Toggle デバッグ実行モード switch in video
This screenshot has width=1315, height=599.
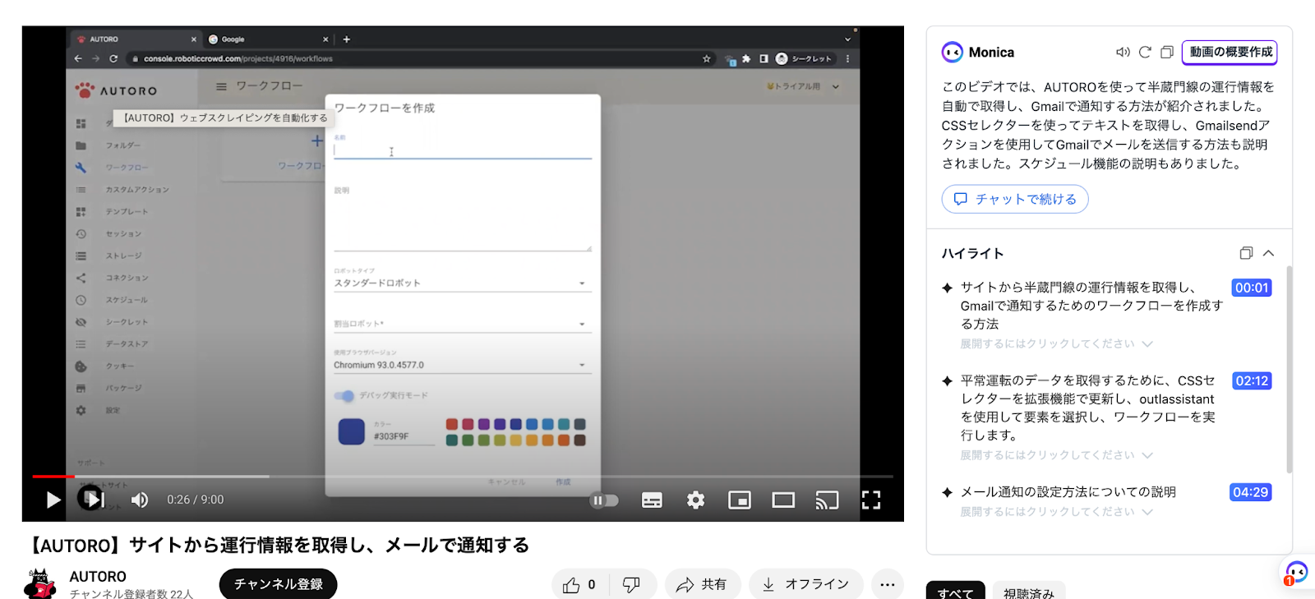(x=344, y=396)
